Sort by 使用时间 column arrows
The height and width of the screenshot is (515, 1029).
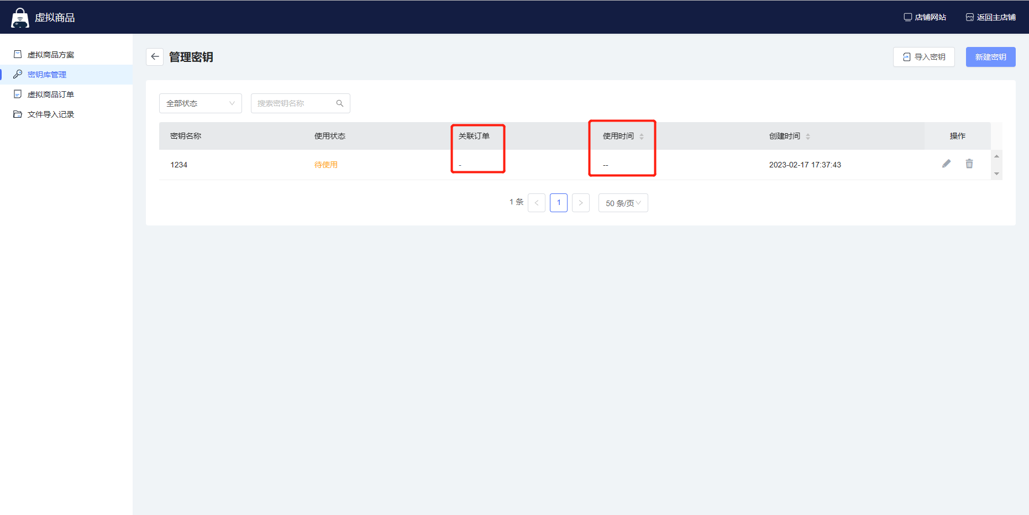click(x=641, y=136)
